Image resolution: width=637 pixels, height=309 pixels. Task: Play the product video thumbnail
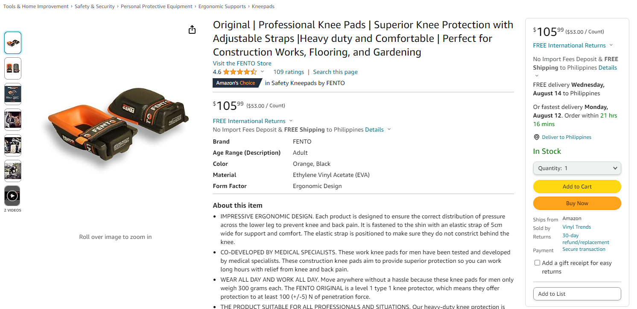[x=12, y=196]
